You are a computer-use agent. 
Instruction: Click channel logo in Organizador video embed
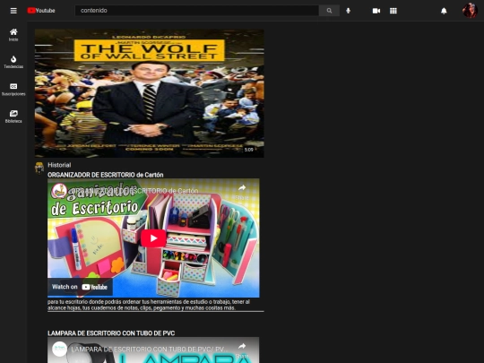pos(59,191)
